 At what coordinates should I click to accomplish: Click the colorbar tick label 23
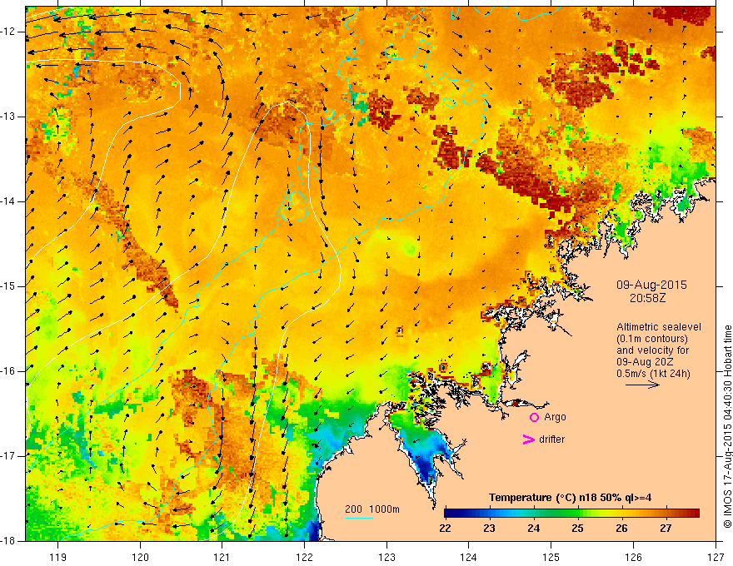pyautogui.click(x=489, y=529)
